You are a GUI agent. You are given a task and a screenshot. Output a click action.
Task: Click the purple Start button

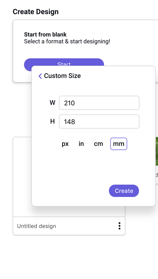[64, 62]
